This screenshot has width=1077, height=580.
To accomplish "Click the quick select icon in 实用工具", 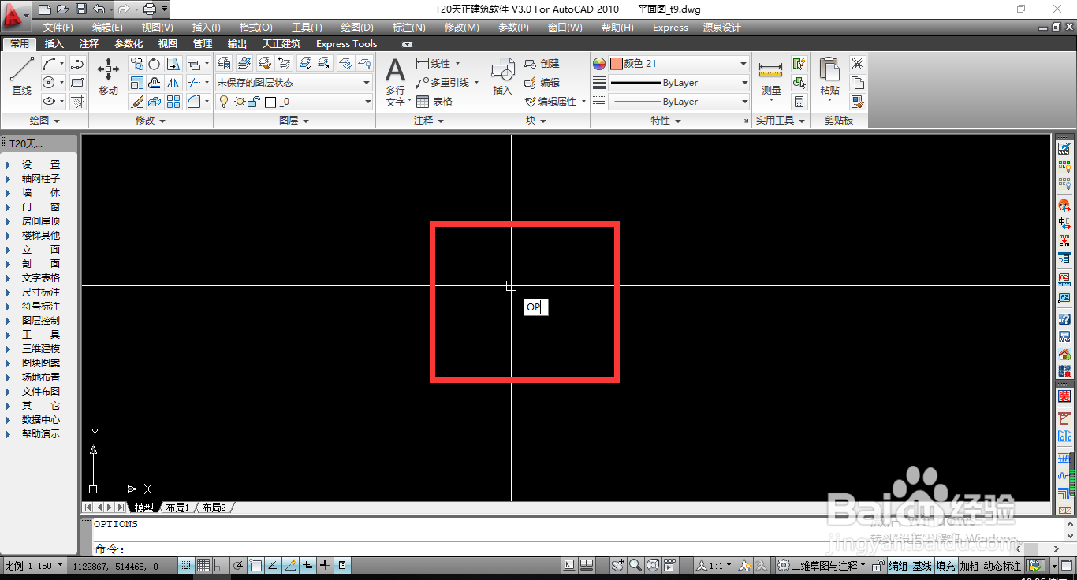I will 799,64.
